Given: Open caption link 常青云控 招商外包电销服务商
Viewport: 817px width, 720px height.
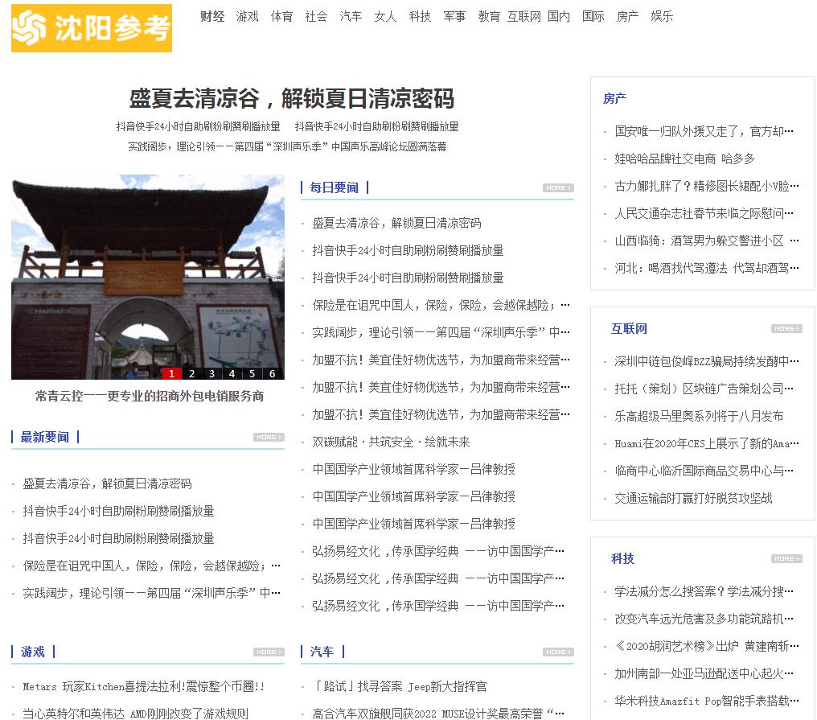Looking at the screenshot, I should click(149, 397).
